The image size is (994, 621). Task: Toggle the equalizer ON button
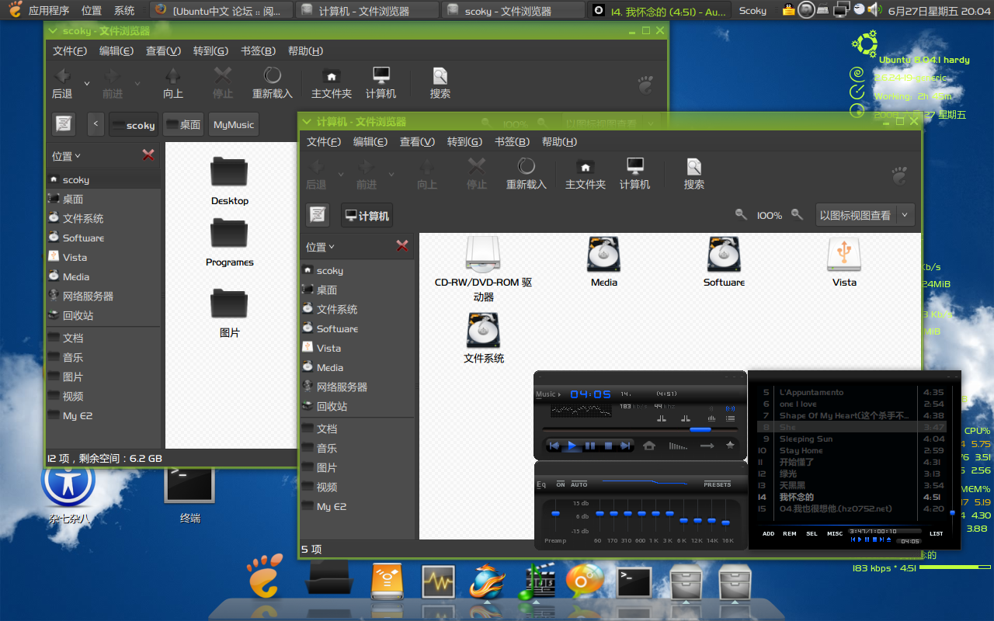coord(561,484)
